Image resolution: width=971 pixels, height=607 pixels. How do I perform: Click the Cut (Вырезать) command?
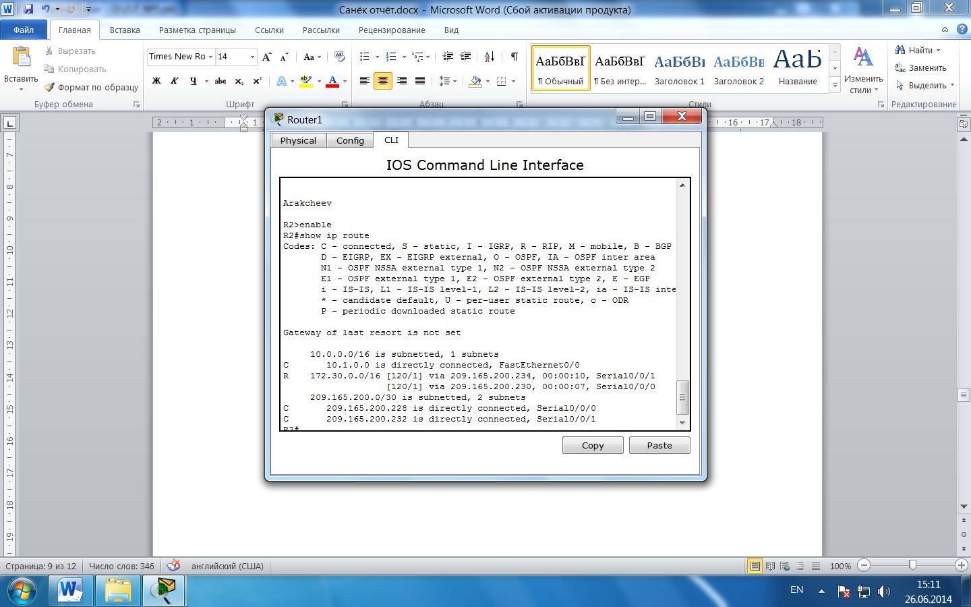point(70,51)
